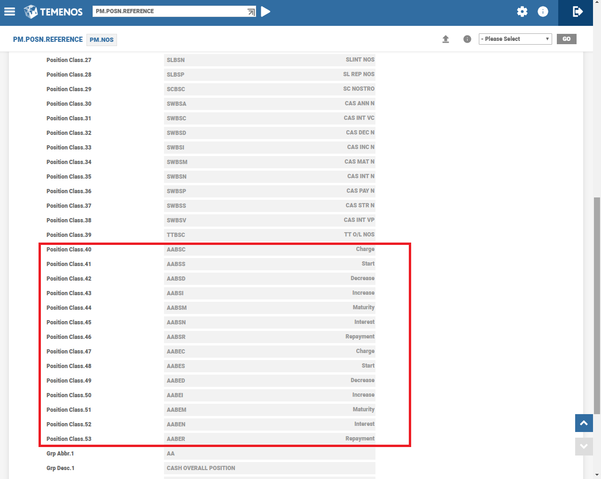Click the logout icon

[578, 12]
